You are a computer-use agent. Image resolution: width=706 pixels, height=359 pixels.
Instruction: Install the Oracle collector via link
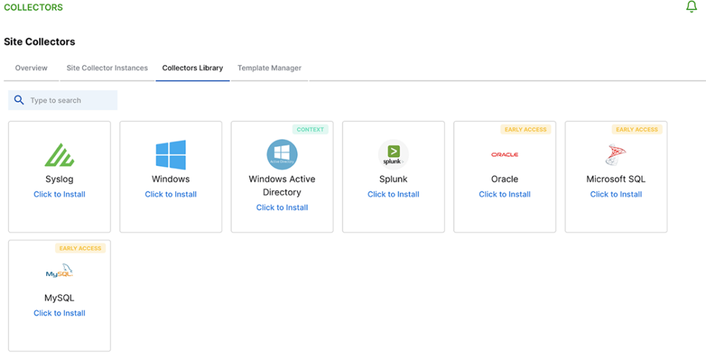(x=505, y=194)
